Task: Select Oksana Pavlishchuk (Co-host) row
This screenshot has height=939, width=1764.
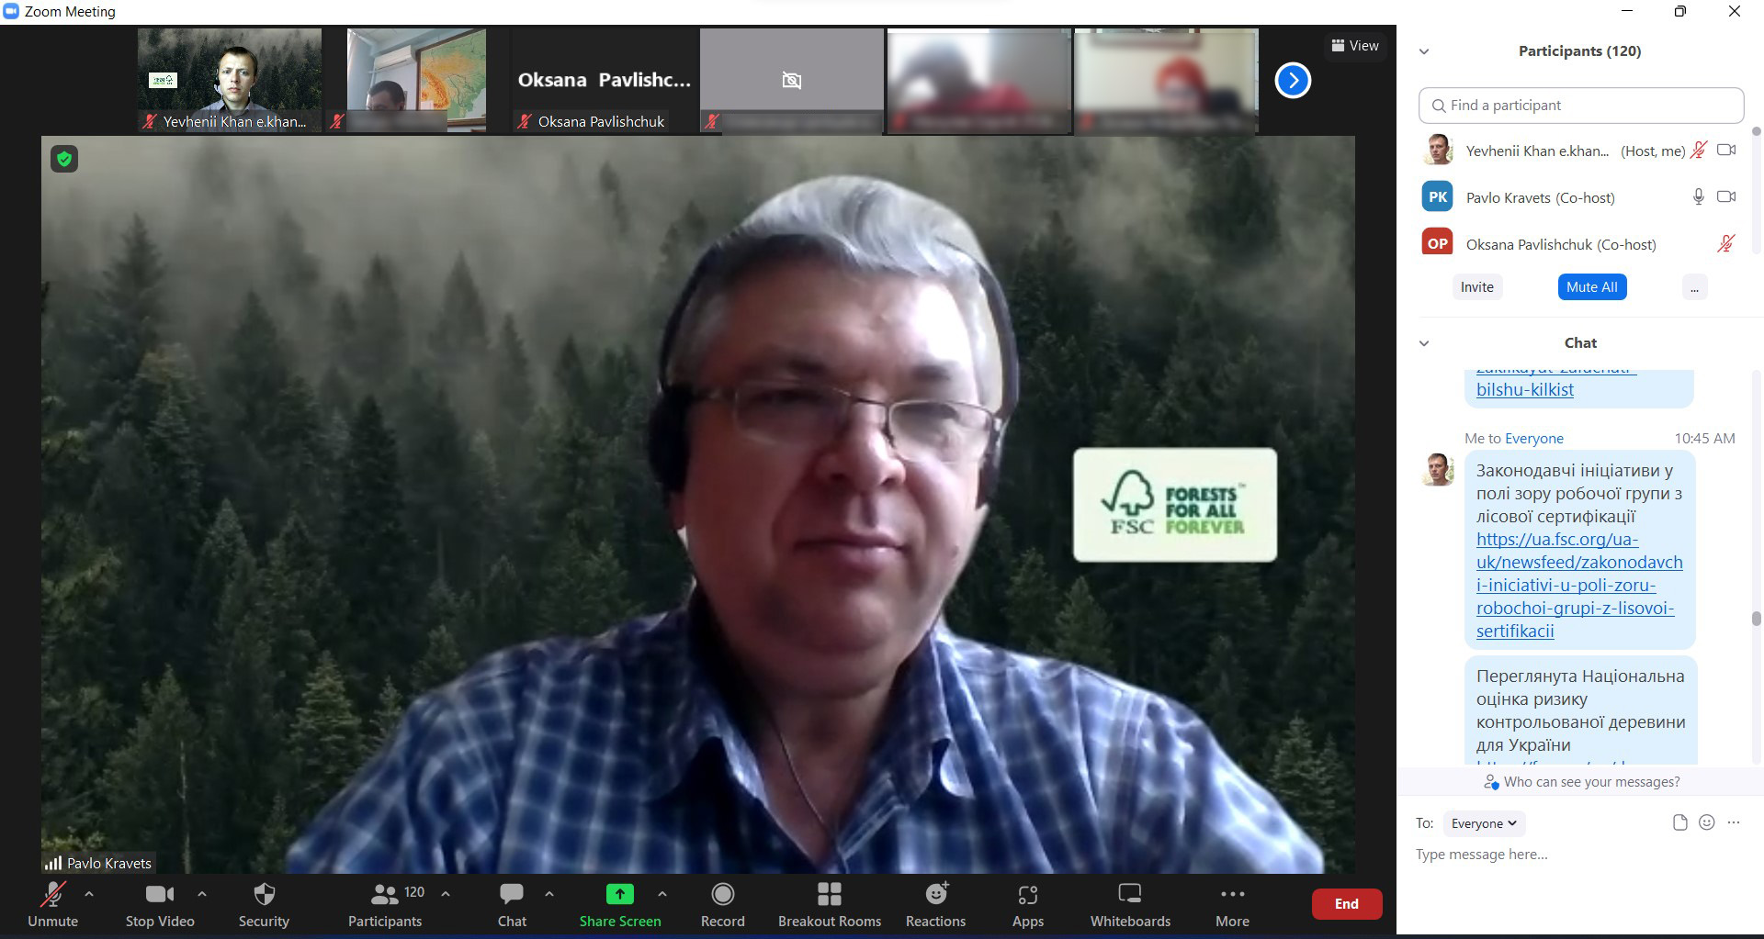Action: point(1580,244)
